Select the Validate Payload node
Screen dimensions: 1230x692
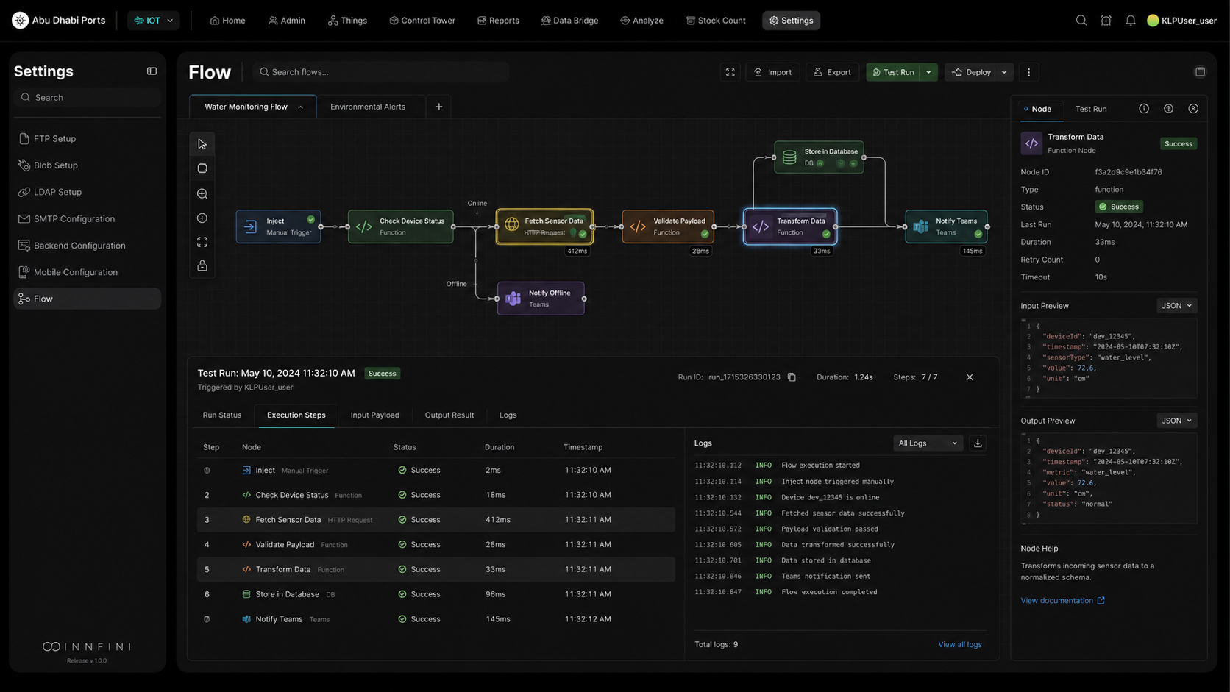668,226
